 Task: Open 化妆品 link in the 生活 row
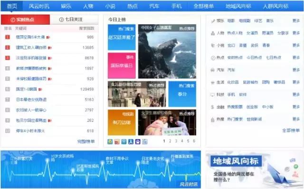pos(233,82)
